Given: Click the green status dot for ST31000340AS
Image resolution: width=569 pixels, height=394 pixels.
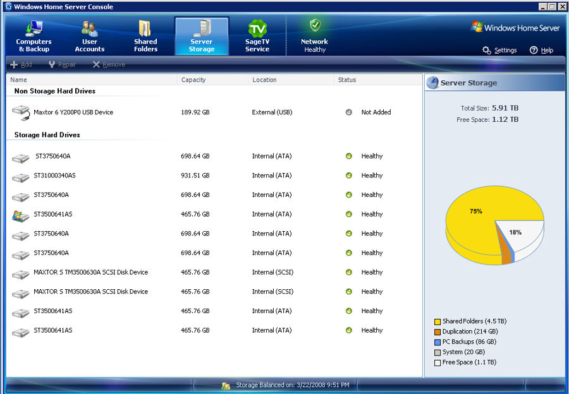Looking at the screenshot, I should click(x=349, y=176).
